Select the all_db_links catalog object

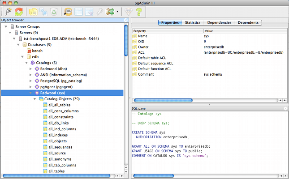58,123
